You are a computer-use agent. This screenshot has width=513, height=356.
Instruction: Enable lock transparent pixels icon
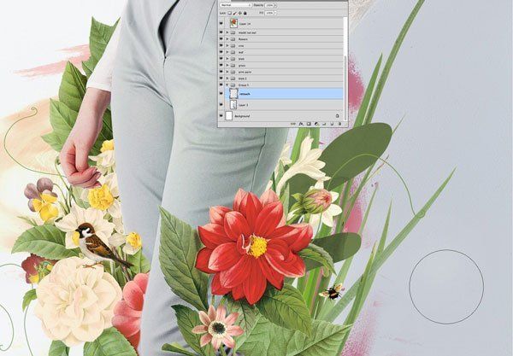click(230, 13)
